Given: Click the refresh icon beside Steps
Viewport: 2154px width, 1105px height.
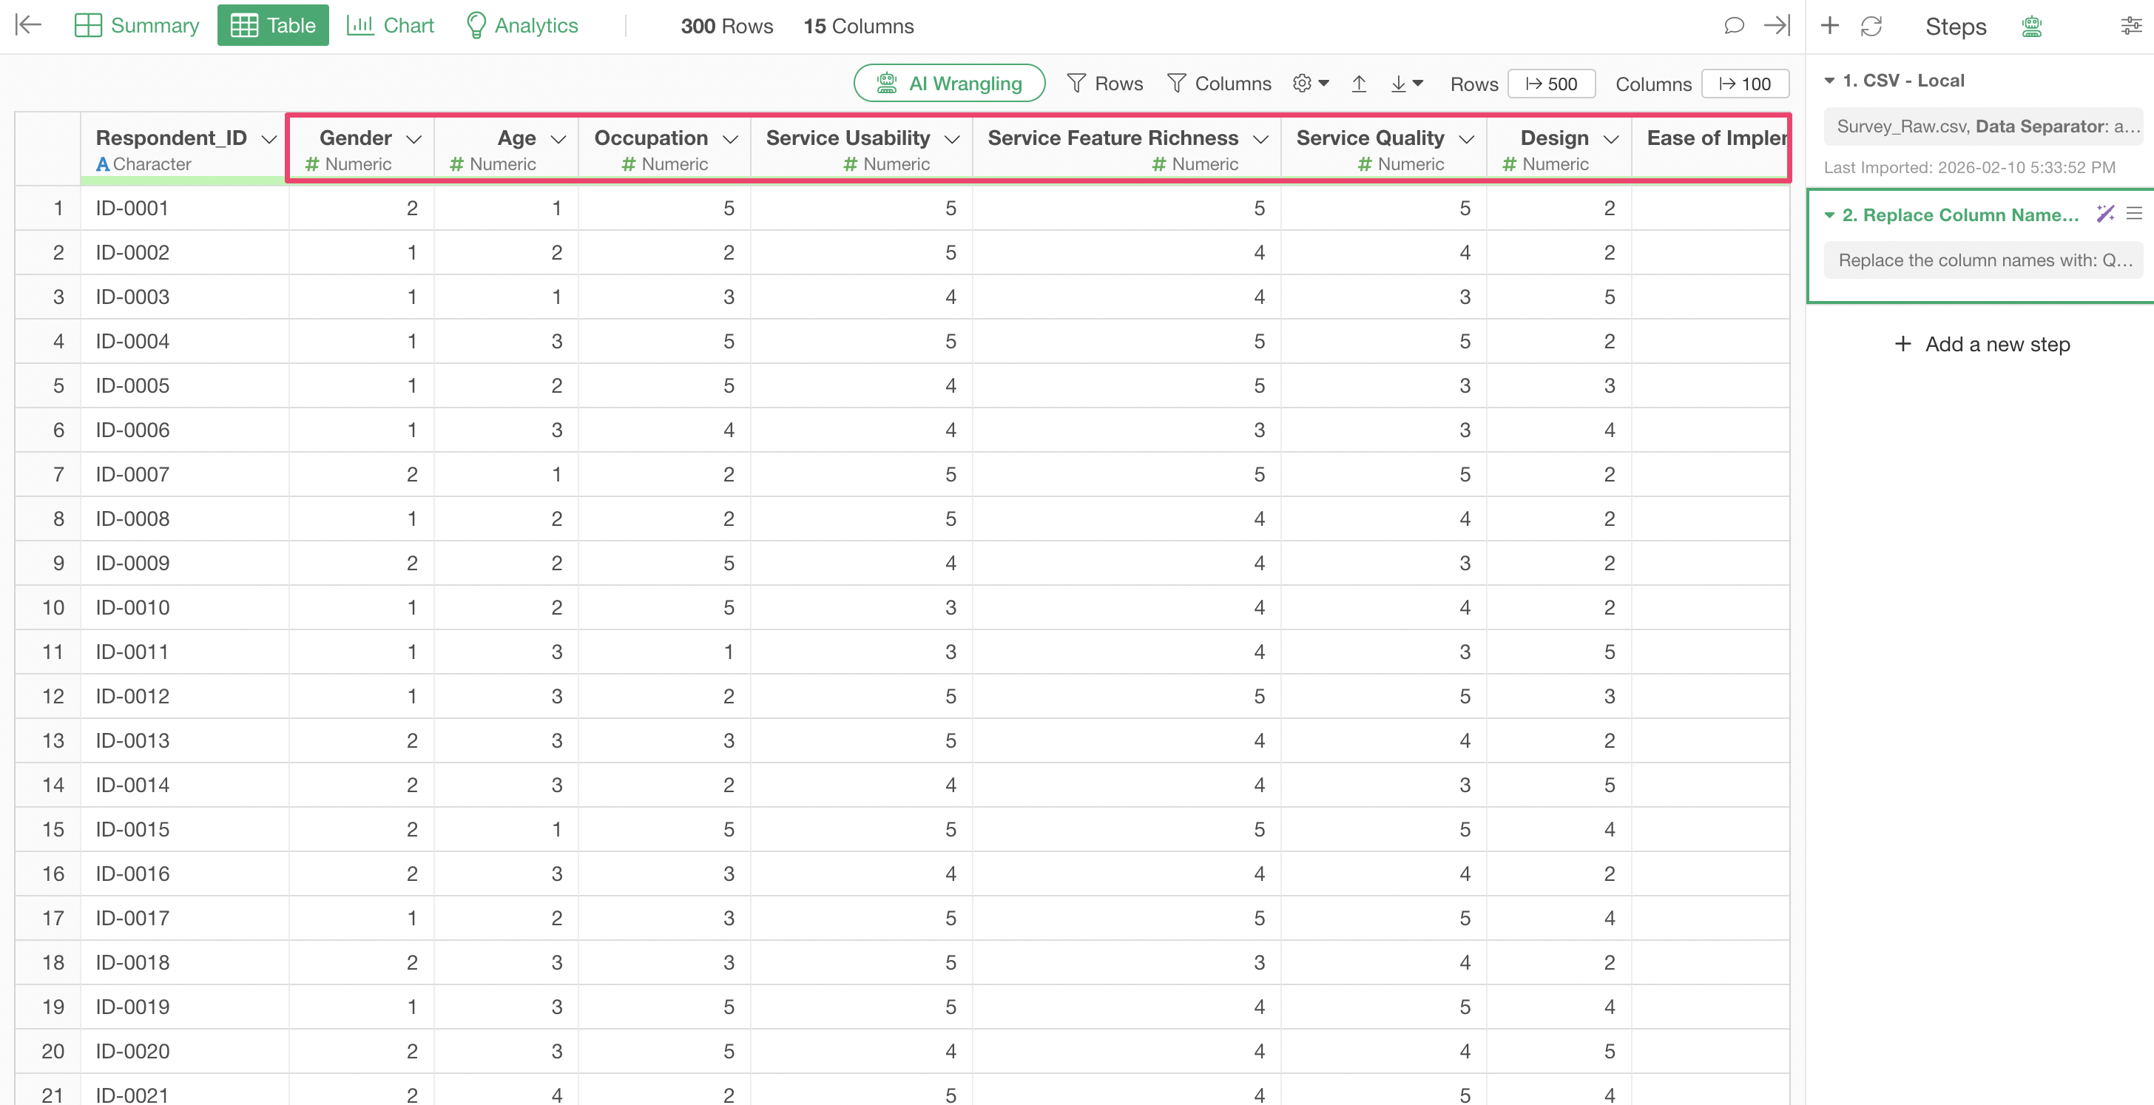Looking at the screenshot, I should coord(1871,26).
